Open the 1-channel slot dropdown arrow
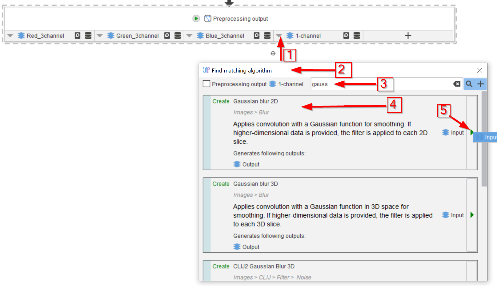This screenshot has width=497, height=286. click(279, 36)
